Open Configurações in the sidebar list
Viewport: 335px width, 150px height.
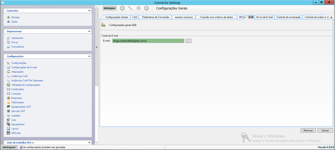[x=19, y=63]
